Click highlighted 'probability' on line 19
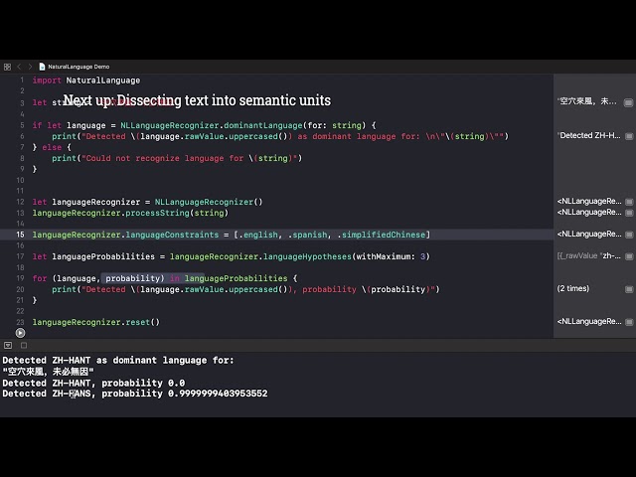Viewport: 636px width, 477px height. [132, 278]
